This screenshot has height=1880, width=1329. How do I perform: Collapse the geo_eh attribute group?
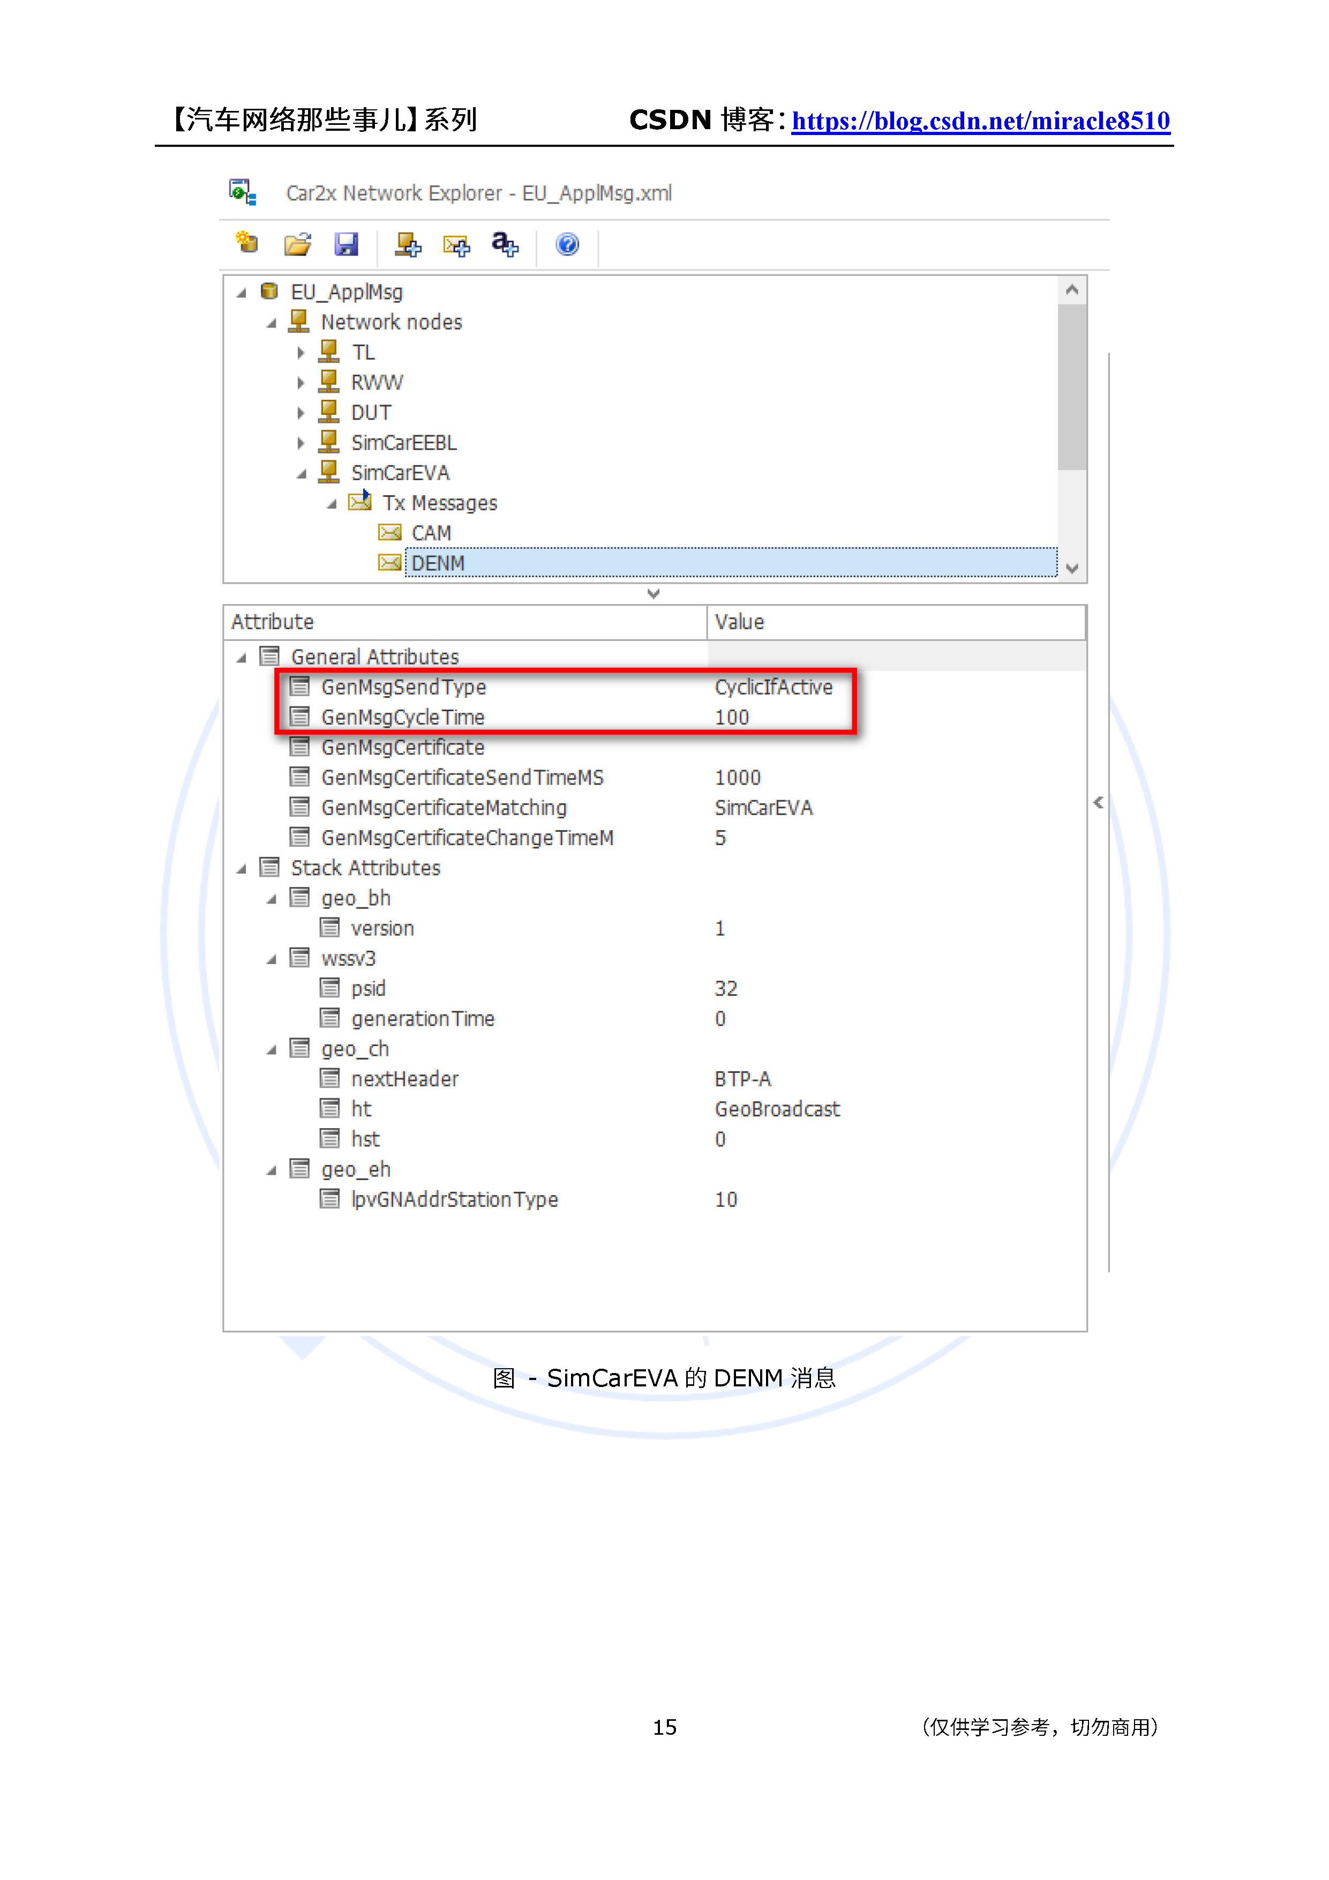pyautogui.click(x=272, y=1171)
